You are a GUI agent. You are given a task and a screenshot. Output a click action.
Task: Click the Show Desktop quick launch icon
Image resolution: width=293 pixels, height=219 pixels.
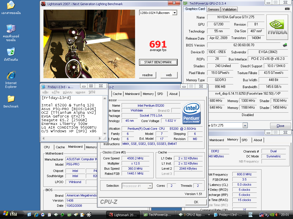coord(29,215)
